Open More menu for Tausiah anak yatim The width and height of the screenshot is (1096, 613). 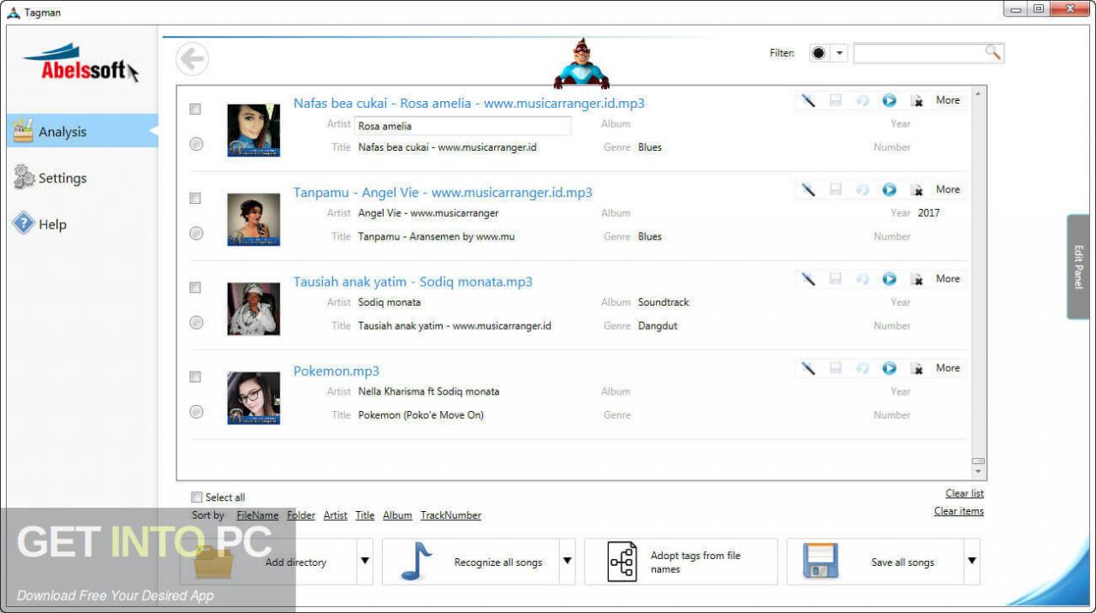pos(948,278)
